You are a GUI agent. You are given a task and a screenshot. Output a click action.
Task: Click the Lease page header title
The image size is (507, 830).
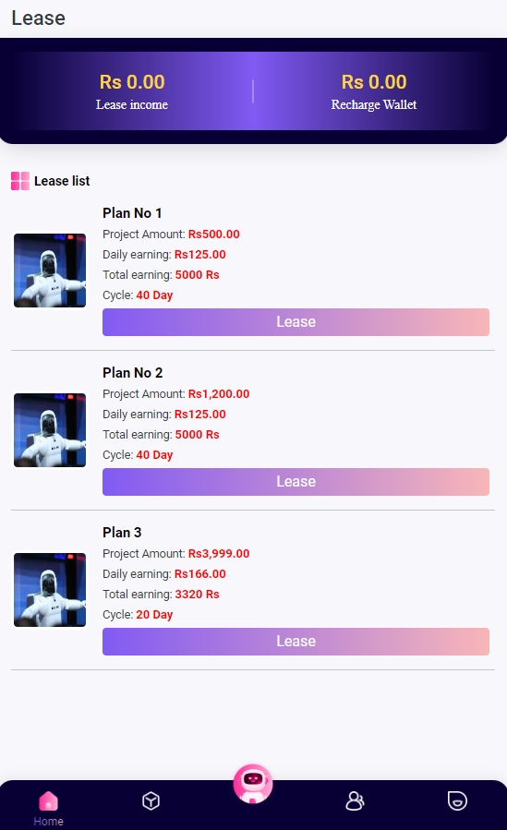coord(39,18)
